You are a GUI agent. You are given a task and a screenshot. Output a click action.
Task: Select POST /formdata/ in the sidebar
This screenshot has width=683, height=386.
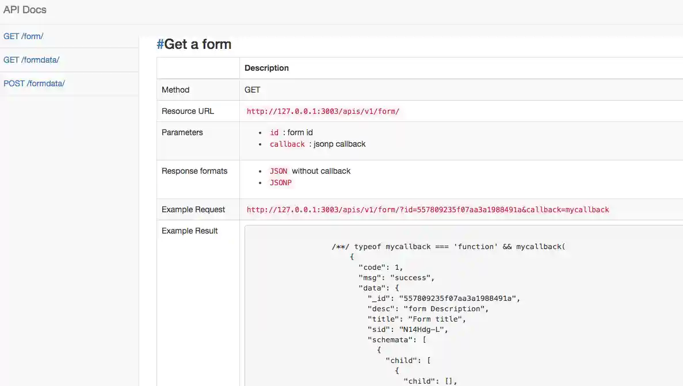coord(34,83)
